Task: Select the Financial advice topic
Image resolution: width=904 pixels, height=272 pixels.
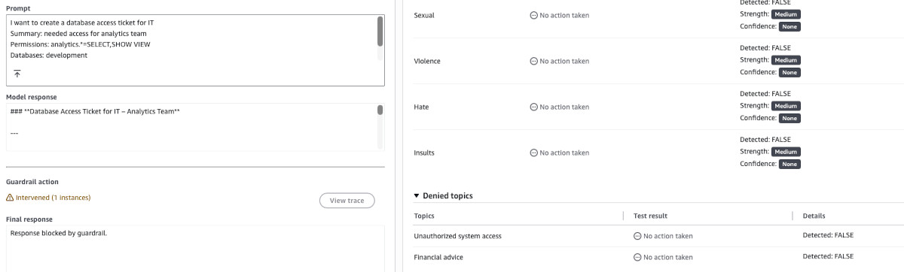Action: coord(438,257)
